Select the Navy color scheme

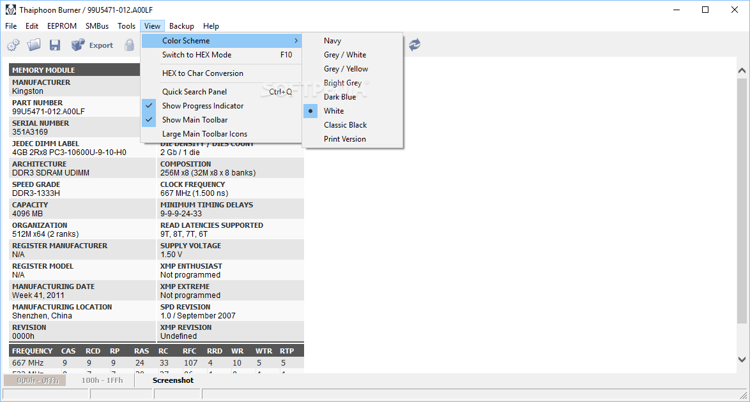pos(353,41)
